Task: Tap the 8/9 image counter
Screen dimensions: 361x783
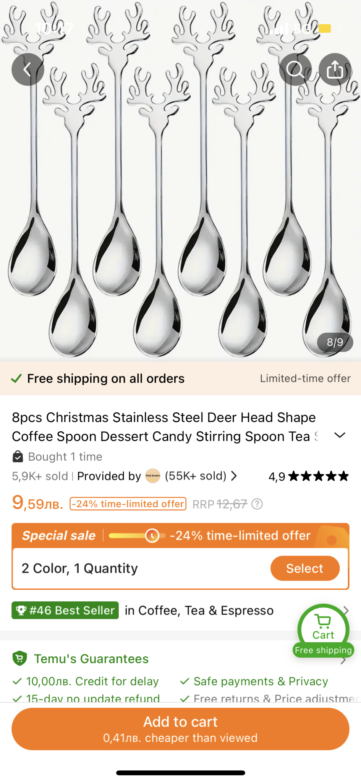Action: (x=335, y=342)
